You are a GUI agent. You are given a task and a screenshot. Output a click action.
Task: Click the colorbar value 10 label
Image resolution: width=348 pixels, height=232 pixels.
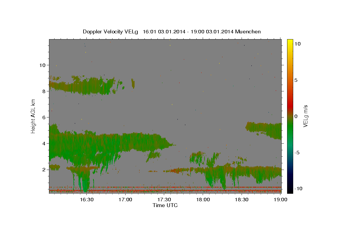(x=298, y=44)
